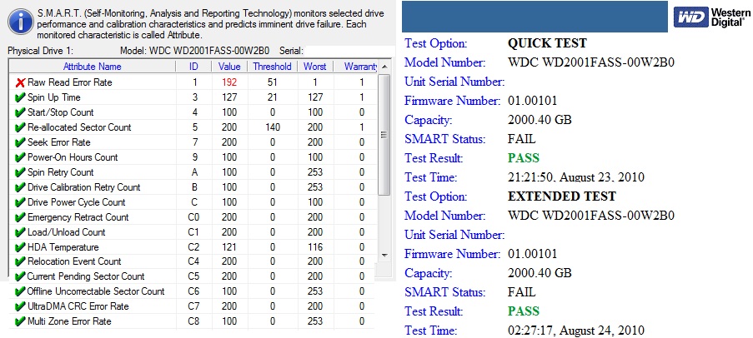
Task: Click the green check icon beside Spin Up Time
Action: tap(20, 97)
